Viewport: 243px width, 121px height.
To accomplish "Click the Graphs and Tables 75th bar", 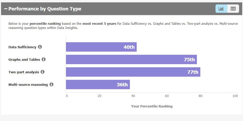I will pos(131,59).
